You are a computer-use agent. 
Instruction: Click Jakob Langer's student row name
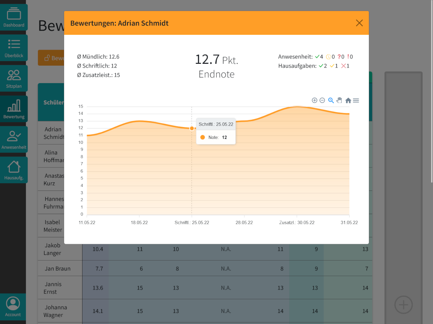click(x=52, y=249)
